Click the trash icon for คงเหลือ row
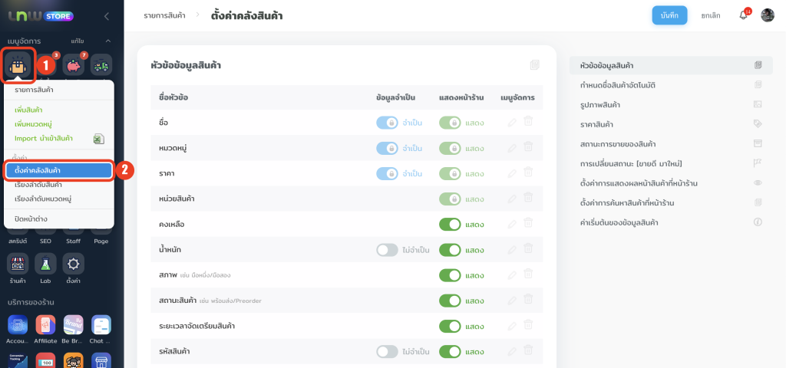Image resolution: width=786 pixels, height=368 pixels. click(528, 225)
